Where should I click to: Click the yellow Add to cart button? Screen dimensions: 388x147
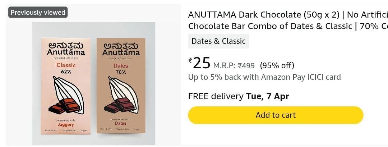(276, 115)
